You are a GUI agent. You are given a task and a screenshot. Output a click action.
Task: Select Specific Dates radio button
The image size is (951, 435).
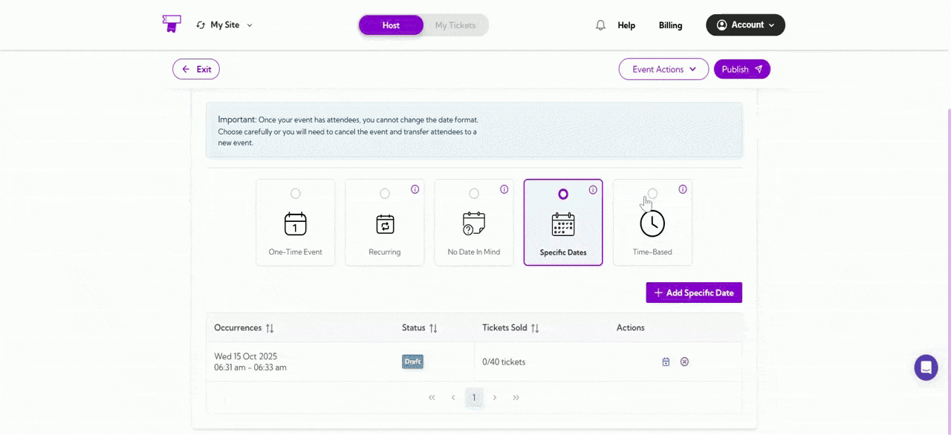pyautogui.click(x=563, y=194)
